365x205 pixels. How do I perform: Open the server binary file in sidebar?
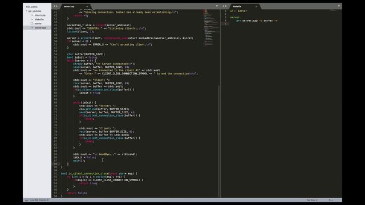pos(38,23)
